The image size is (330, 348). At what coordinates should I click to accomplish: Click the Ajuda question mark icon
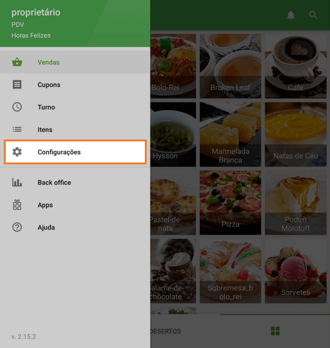click(x=17, y=227)
